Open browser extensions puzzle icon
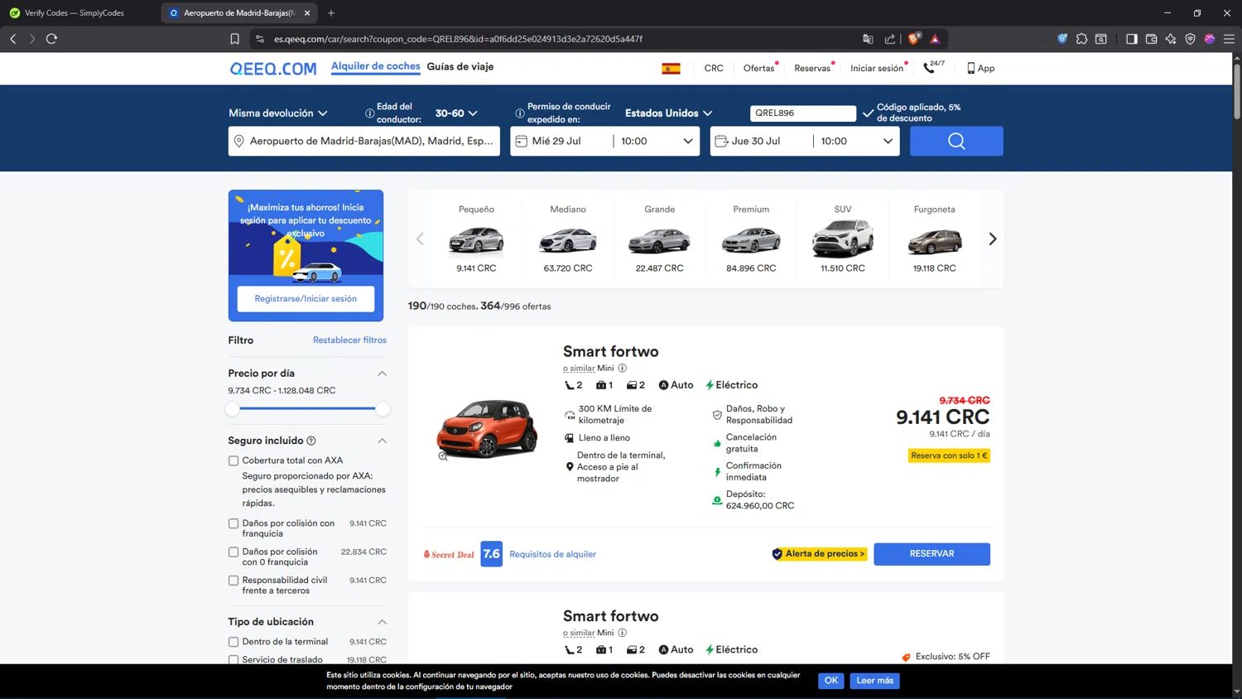 tap(1081, 39)
